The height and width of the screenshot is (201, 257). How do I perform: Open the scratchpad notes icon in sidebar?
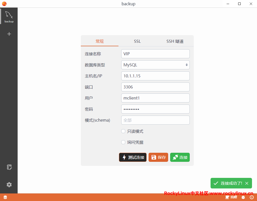coord(9,167)
